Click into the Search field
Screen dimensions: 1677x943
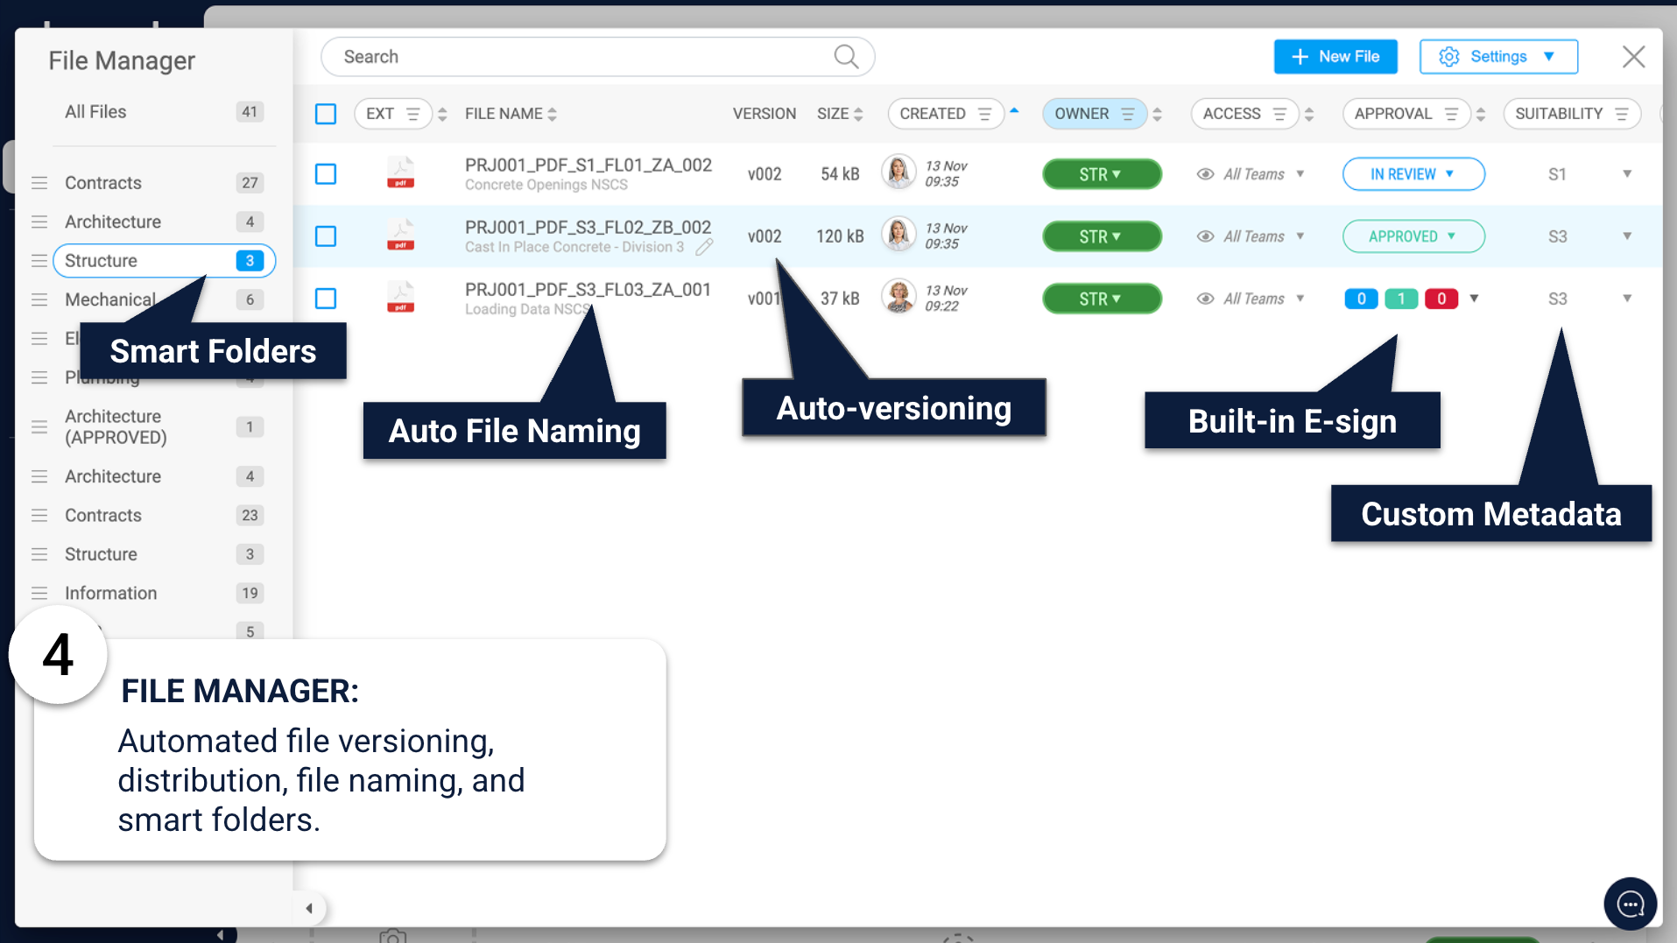click(x=597, y=57)
